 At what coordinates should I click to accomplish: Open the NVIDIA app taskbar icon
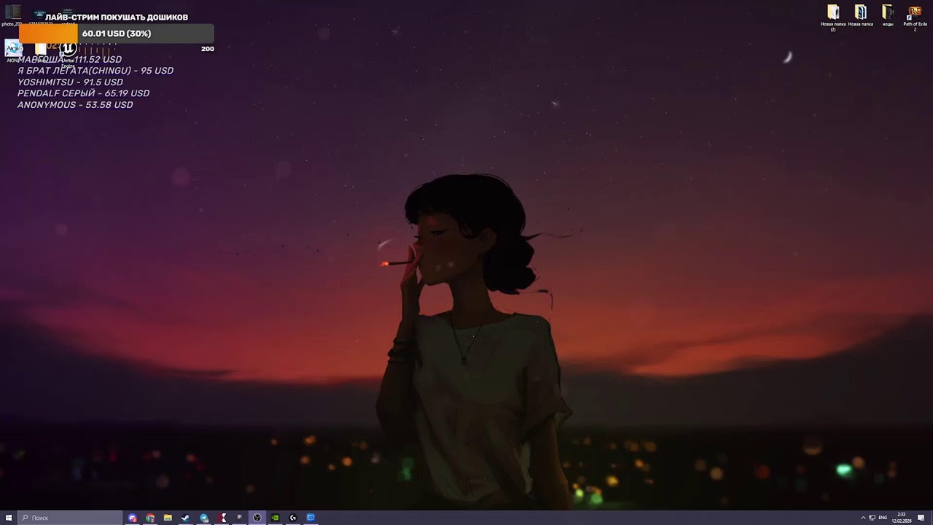pyautogui.click(x=275, y=518)
